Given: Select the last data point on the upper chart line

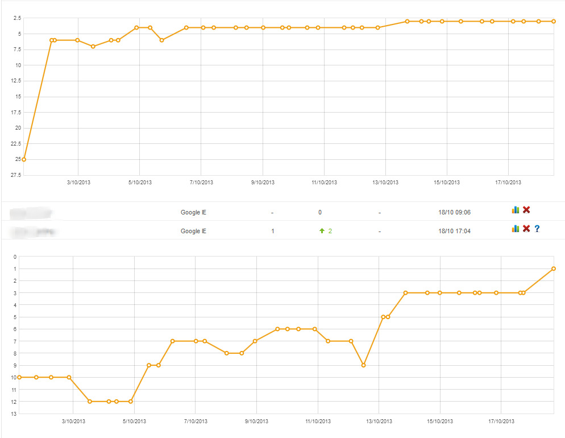Looking at the screenshot, I should [x=554, y=21].
